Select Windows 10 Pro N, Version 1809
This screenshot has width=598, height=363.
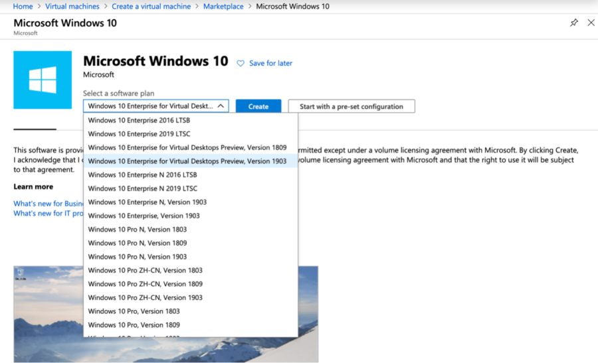(x=191, y=243)
